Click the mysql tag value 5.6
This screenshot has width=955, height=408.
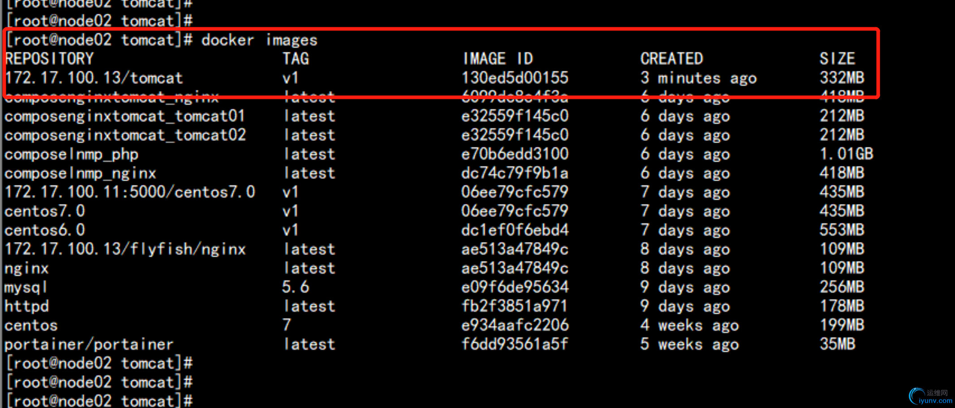[296, 287]
